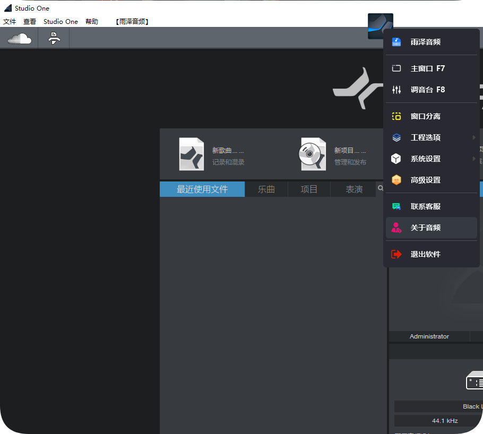483x434 pixels.
Task: Open the 帮助 menu
Action: (x=92, y=22)
